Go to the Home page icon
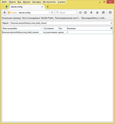This screenshot has width=115, height=124. point(97,12)
